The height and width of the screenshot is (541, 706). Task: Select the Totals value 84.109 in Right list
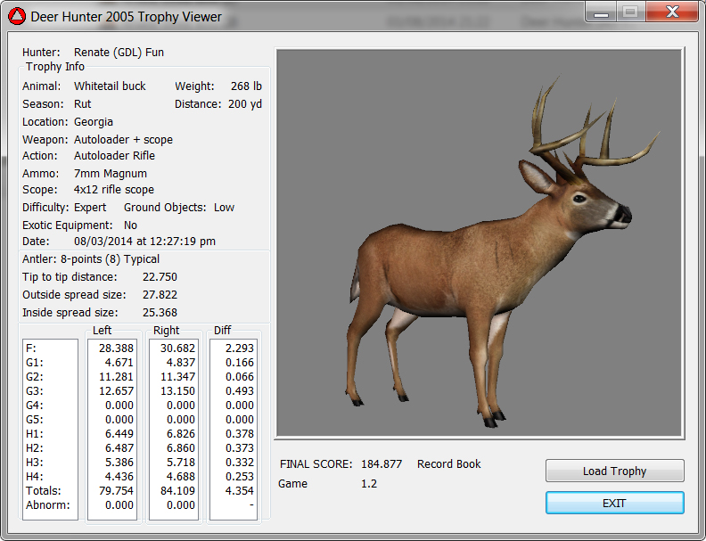point(176,490)
